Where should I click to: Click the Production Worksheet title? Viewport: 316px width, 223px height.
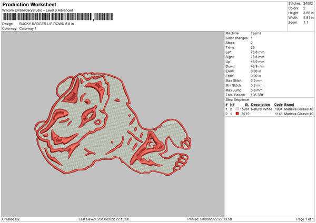[29, 4]
